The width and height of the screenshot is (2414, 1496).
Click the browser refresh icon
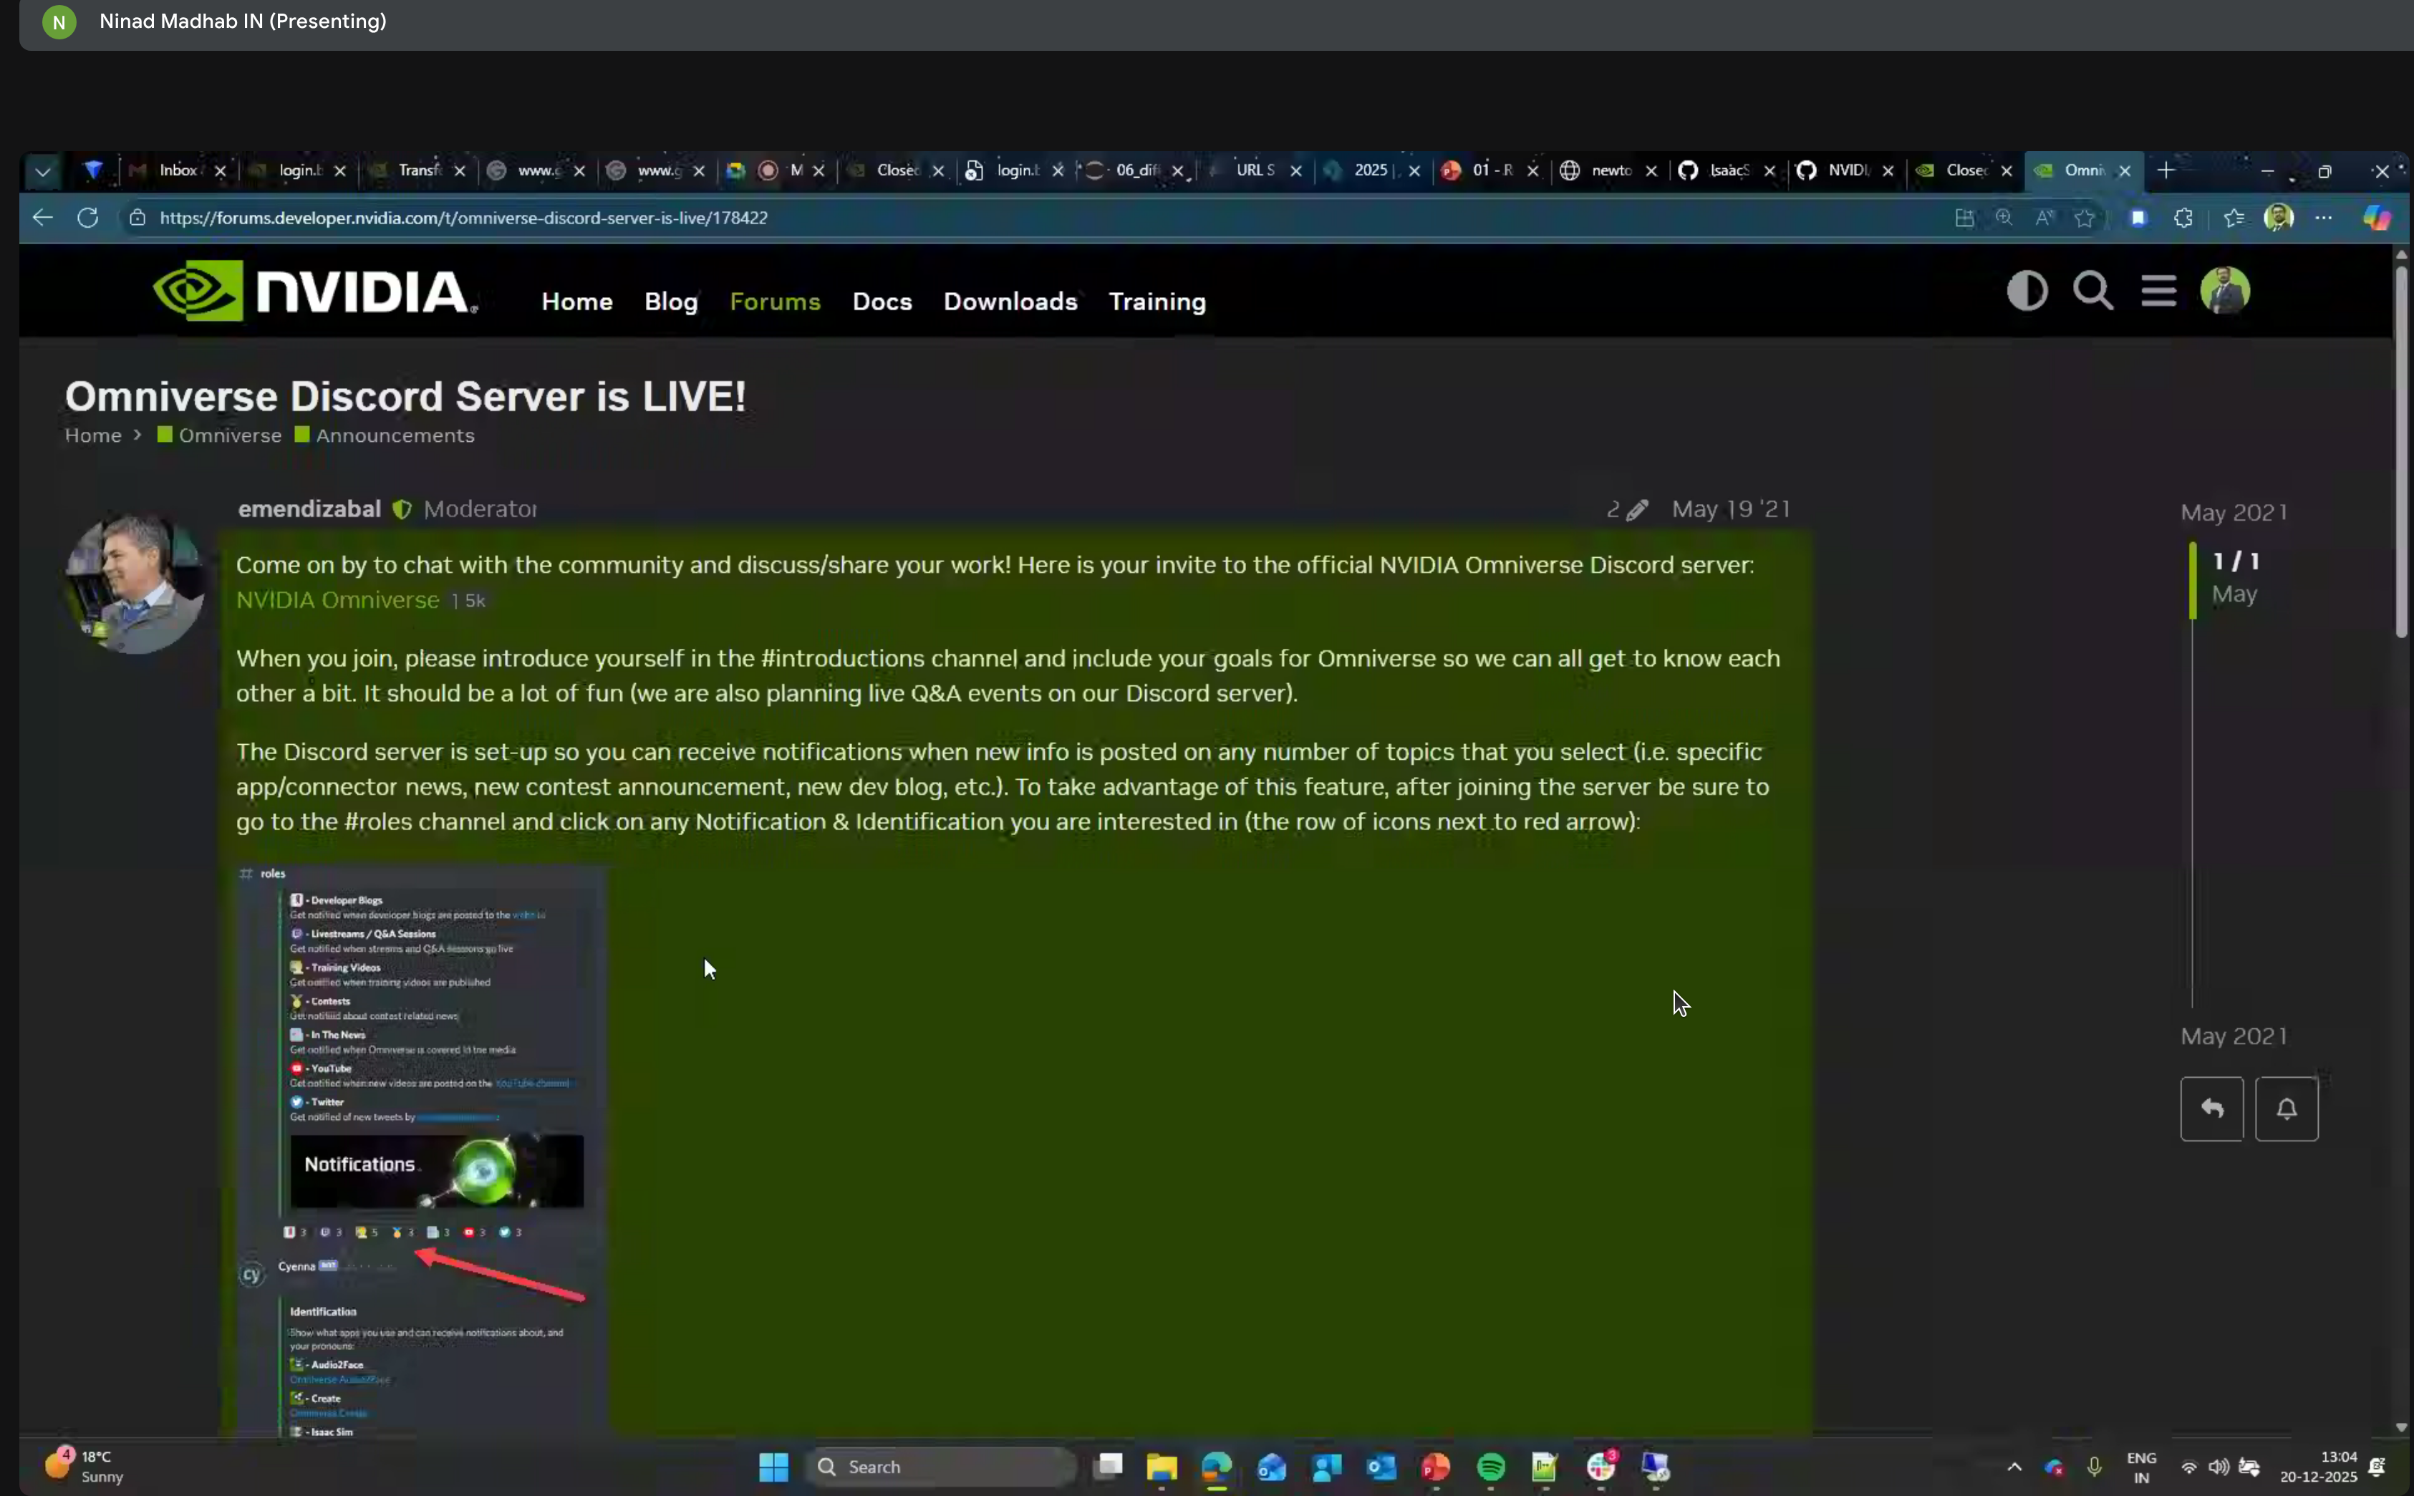88,218
